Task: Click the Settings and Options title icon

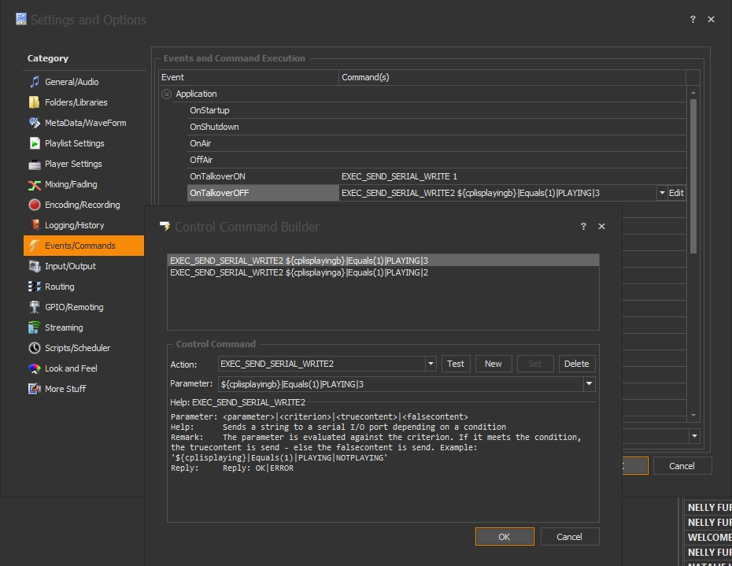Action: point(21,19)
